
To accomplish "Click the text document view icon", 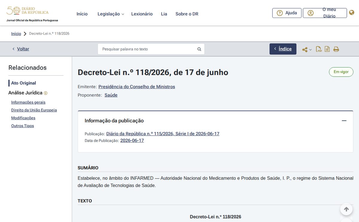I will 327,49.
